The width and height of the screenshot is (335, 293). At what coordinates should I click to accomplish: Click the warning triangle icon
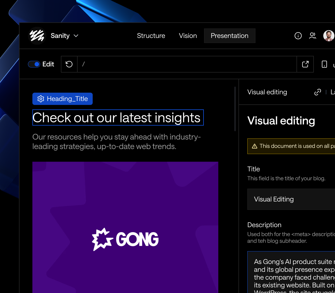coord(255,146)
